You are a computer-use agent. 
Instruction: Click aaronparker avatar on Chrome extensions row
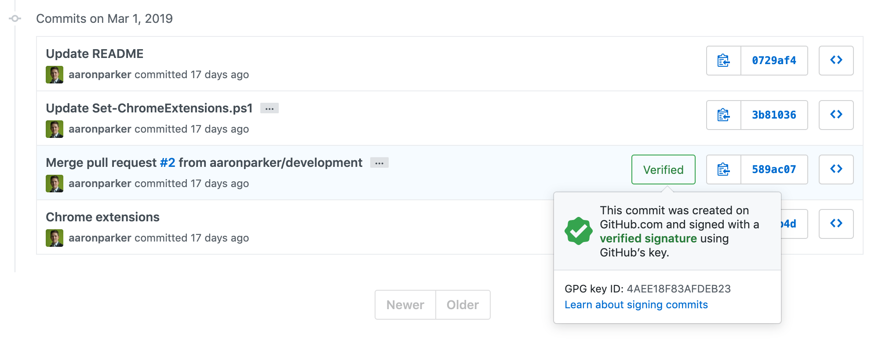pyautogui.click(x=55, y=238)
